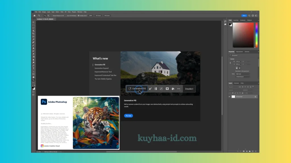291x163 pixels.
Task: Hide the Background layer with eye icon
Action: point(229,97)
